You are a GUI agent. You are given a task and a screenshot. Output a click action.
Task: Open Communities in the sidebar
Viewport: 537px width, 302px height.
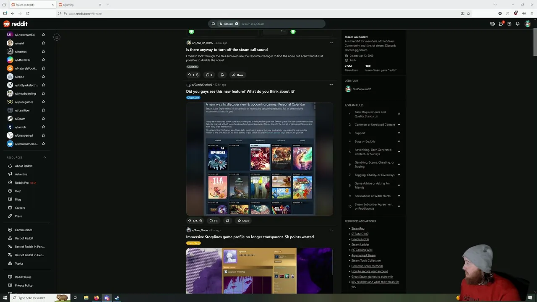tap(23, 230)
